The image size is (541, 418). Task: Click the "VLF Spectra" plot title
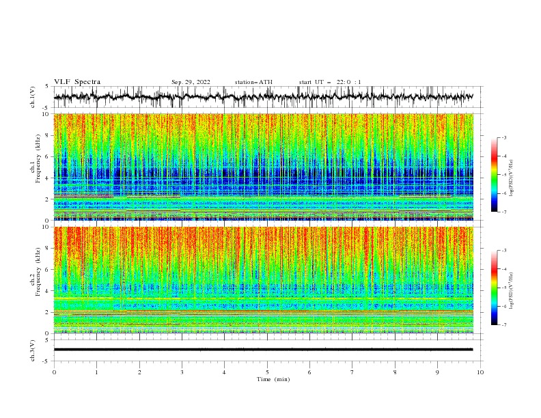pos(77,82)
